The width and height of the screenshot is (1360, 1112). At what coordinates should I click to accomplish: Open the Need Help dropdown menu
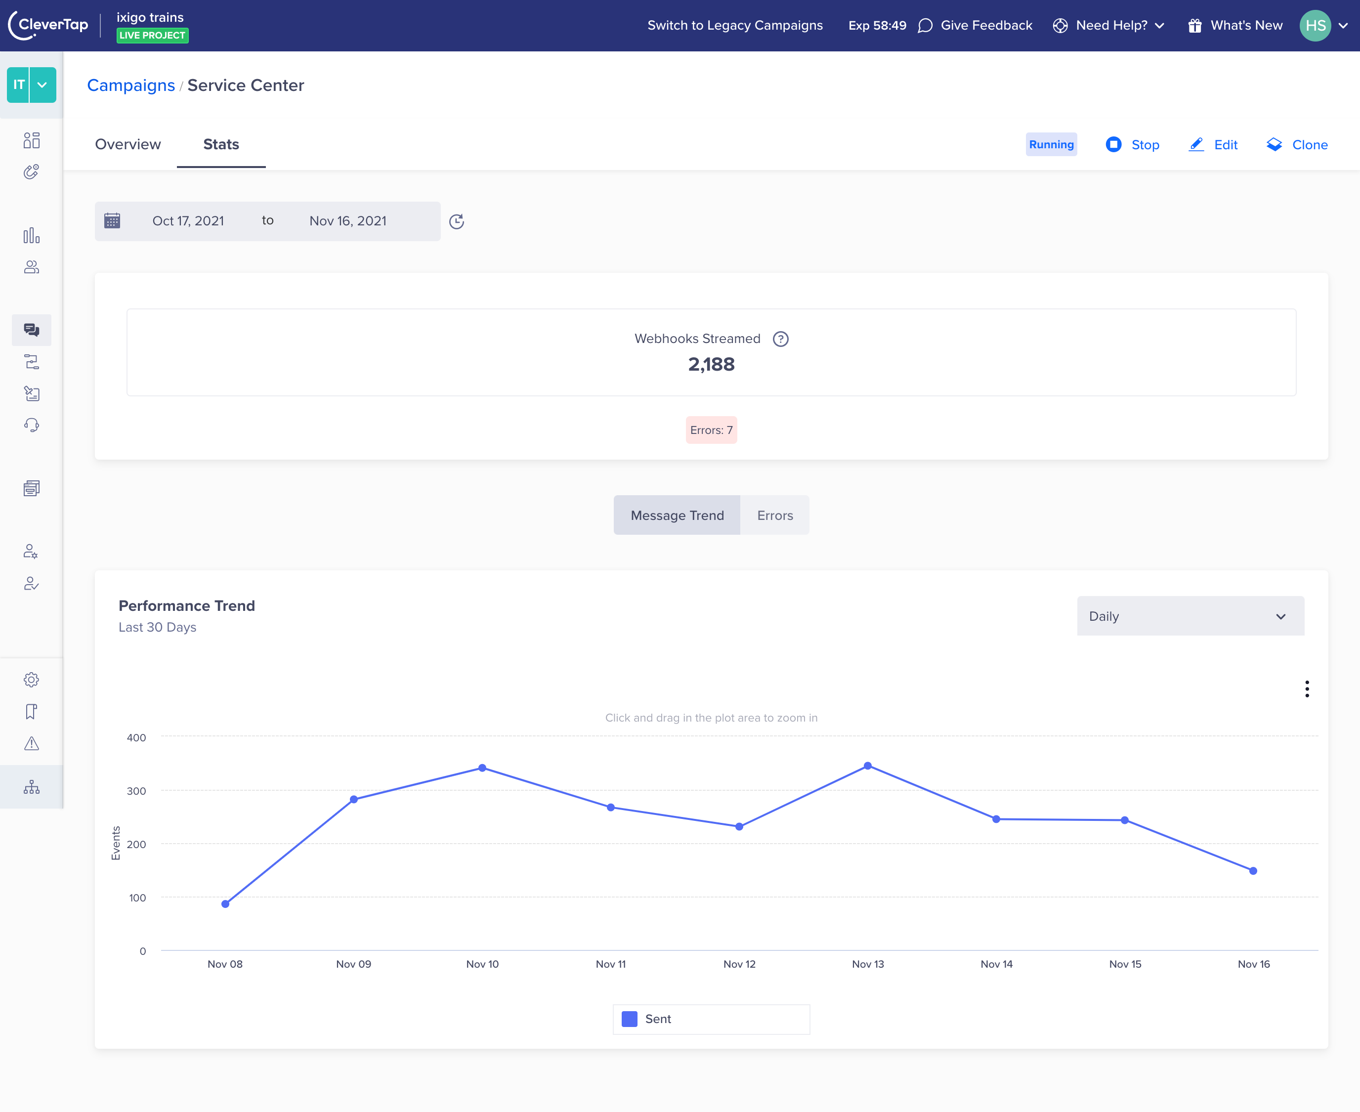click(x=1109, y=26)
